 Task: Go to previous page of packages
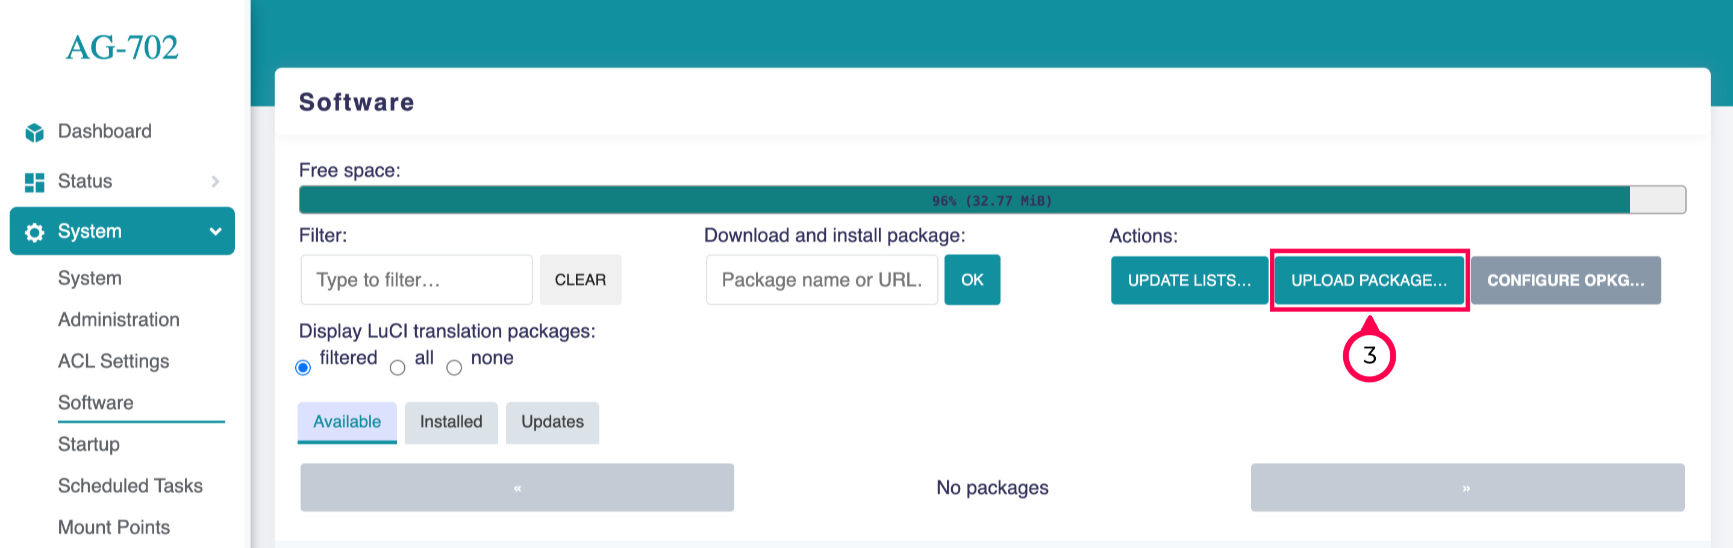click(x=517, y=488)
